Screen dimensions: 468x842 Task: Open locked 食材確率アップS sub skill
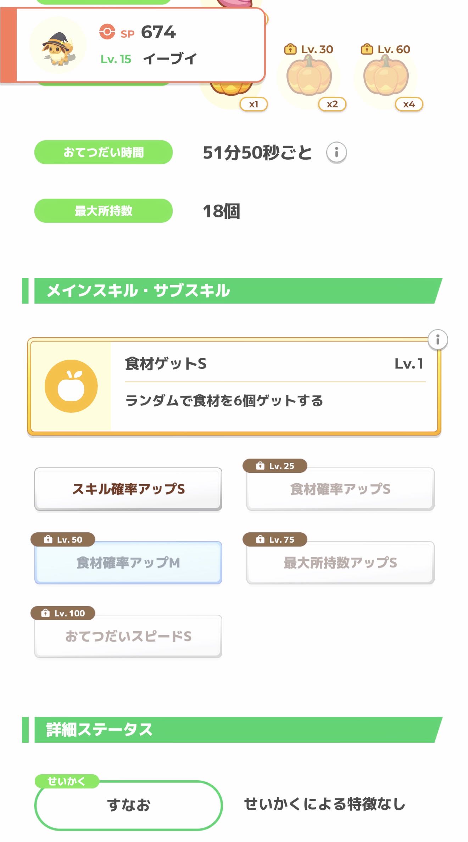(x=340, y=489)
